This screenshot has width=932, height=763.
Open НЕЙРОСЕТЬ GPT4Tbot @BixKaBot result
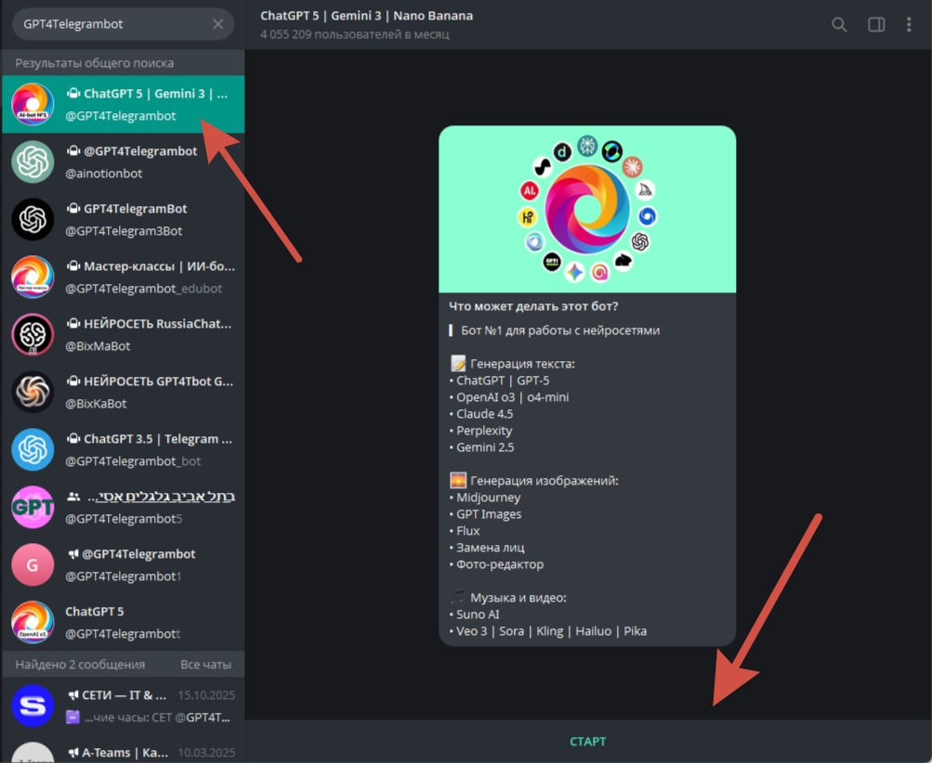pos(123,393)
